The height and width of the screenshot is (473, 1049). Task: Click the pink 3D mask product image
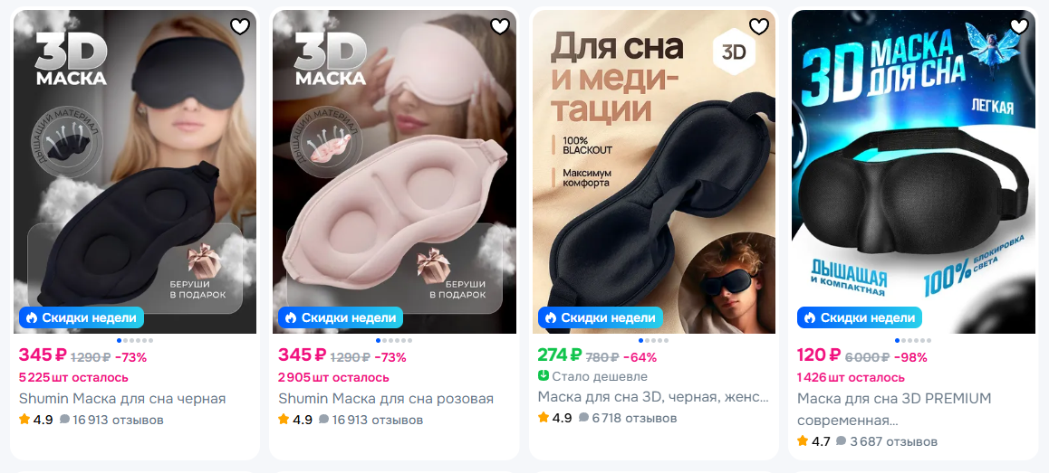(395, 172)
